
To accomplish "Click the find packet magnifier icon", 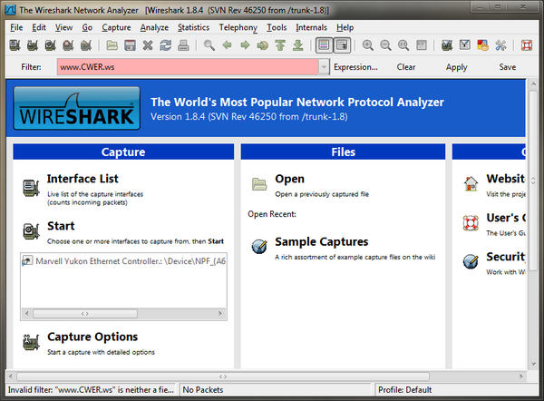I will [x=209, y=45].
